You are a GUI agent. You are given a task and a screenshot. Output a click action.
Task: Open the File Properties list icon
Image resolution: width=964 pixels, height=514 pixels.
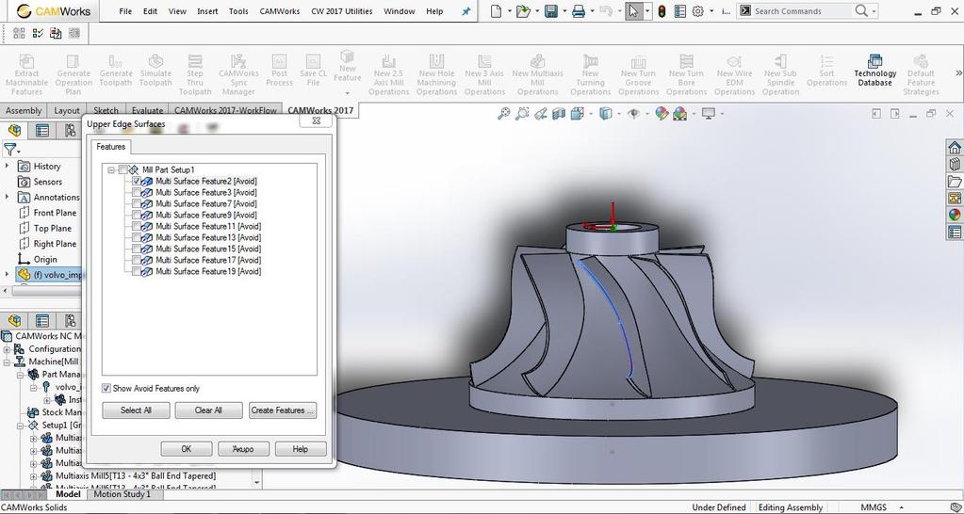pyautogui.click(x=679, y=11)
